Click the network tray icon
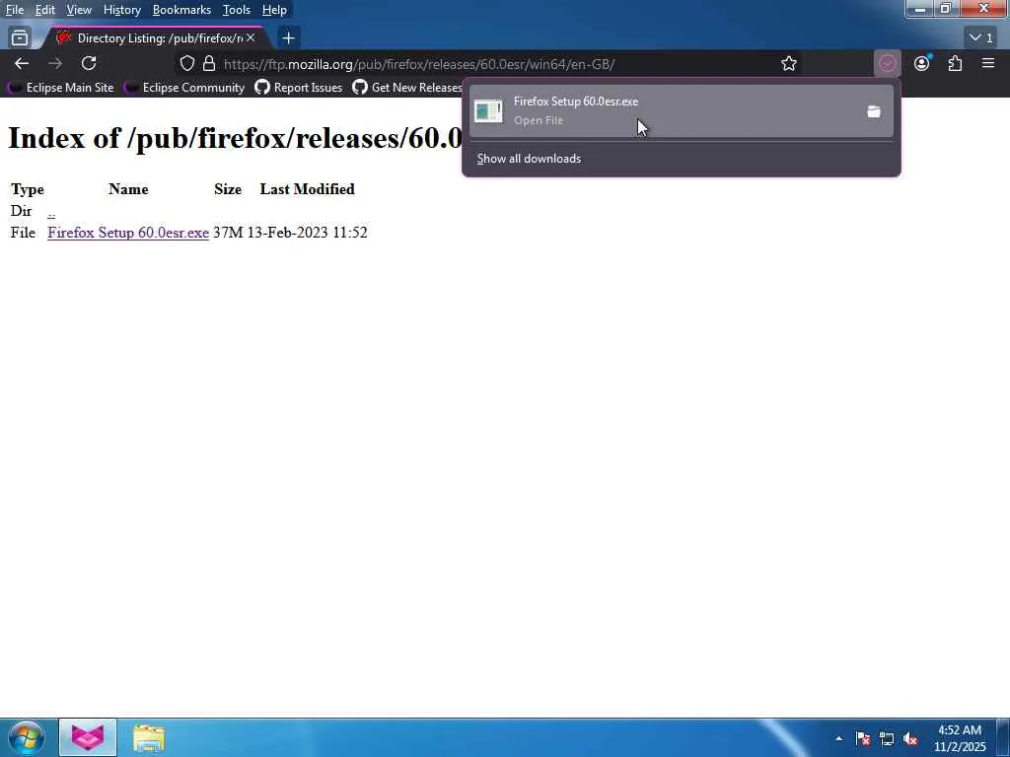Viewport: 1010px width, 757px height. point(887,738)
